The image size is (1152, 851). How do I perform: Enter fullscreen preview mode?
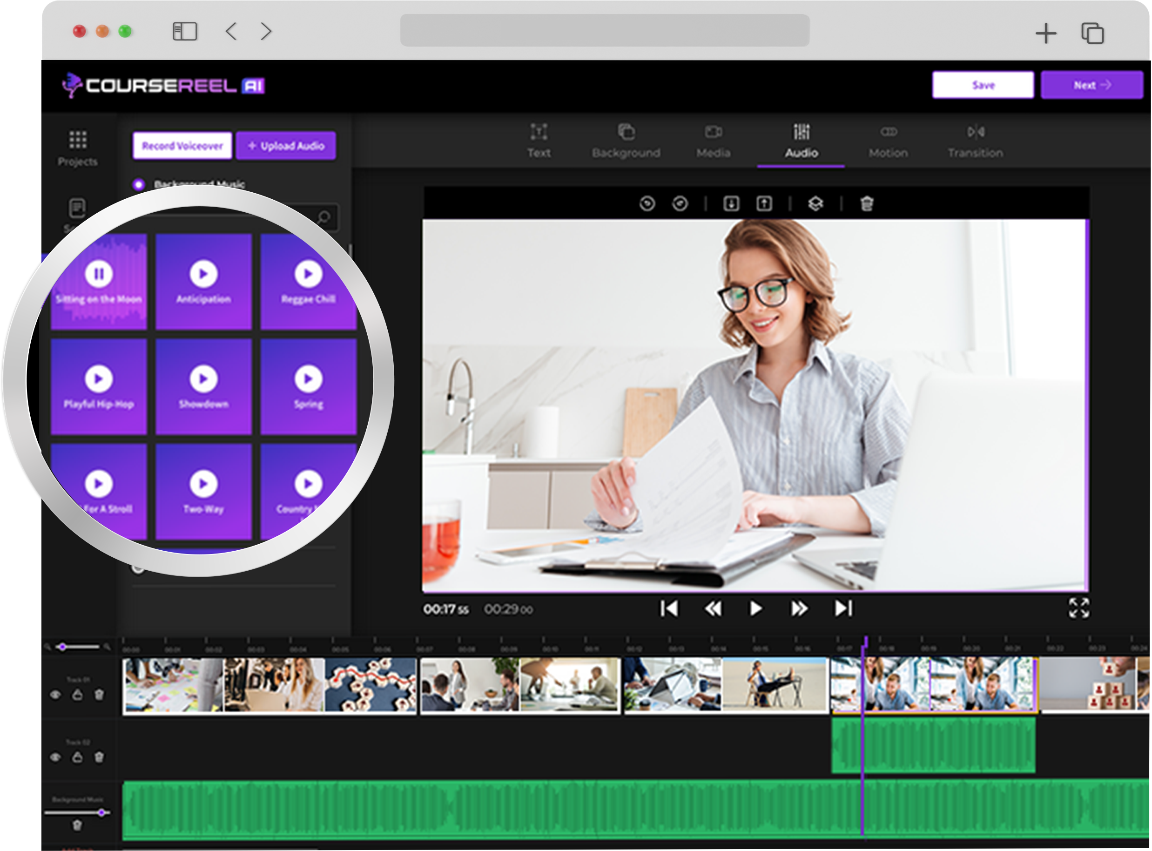coord(1078,608)
